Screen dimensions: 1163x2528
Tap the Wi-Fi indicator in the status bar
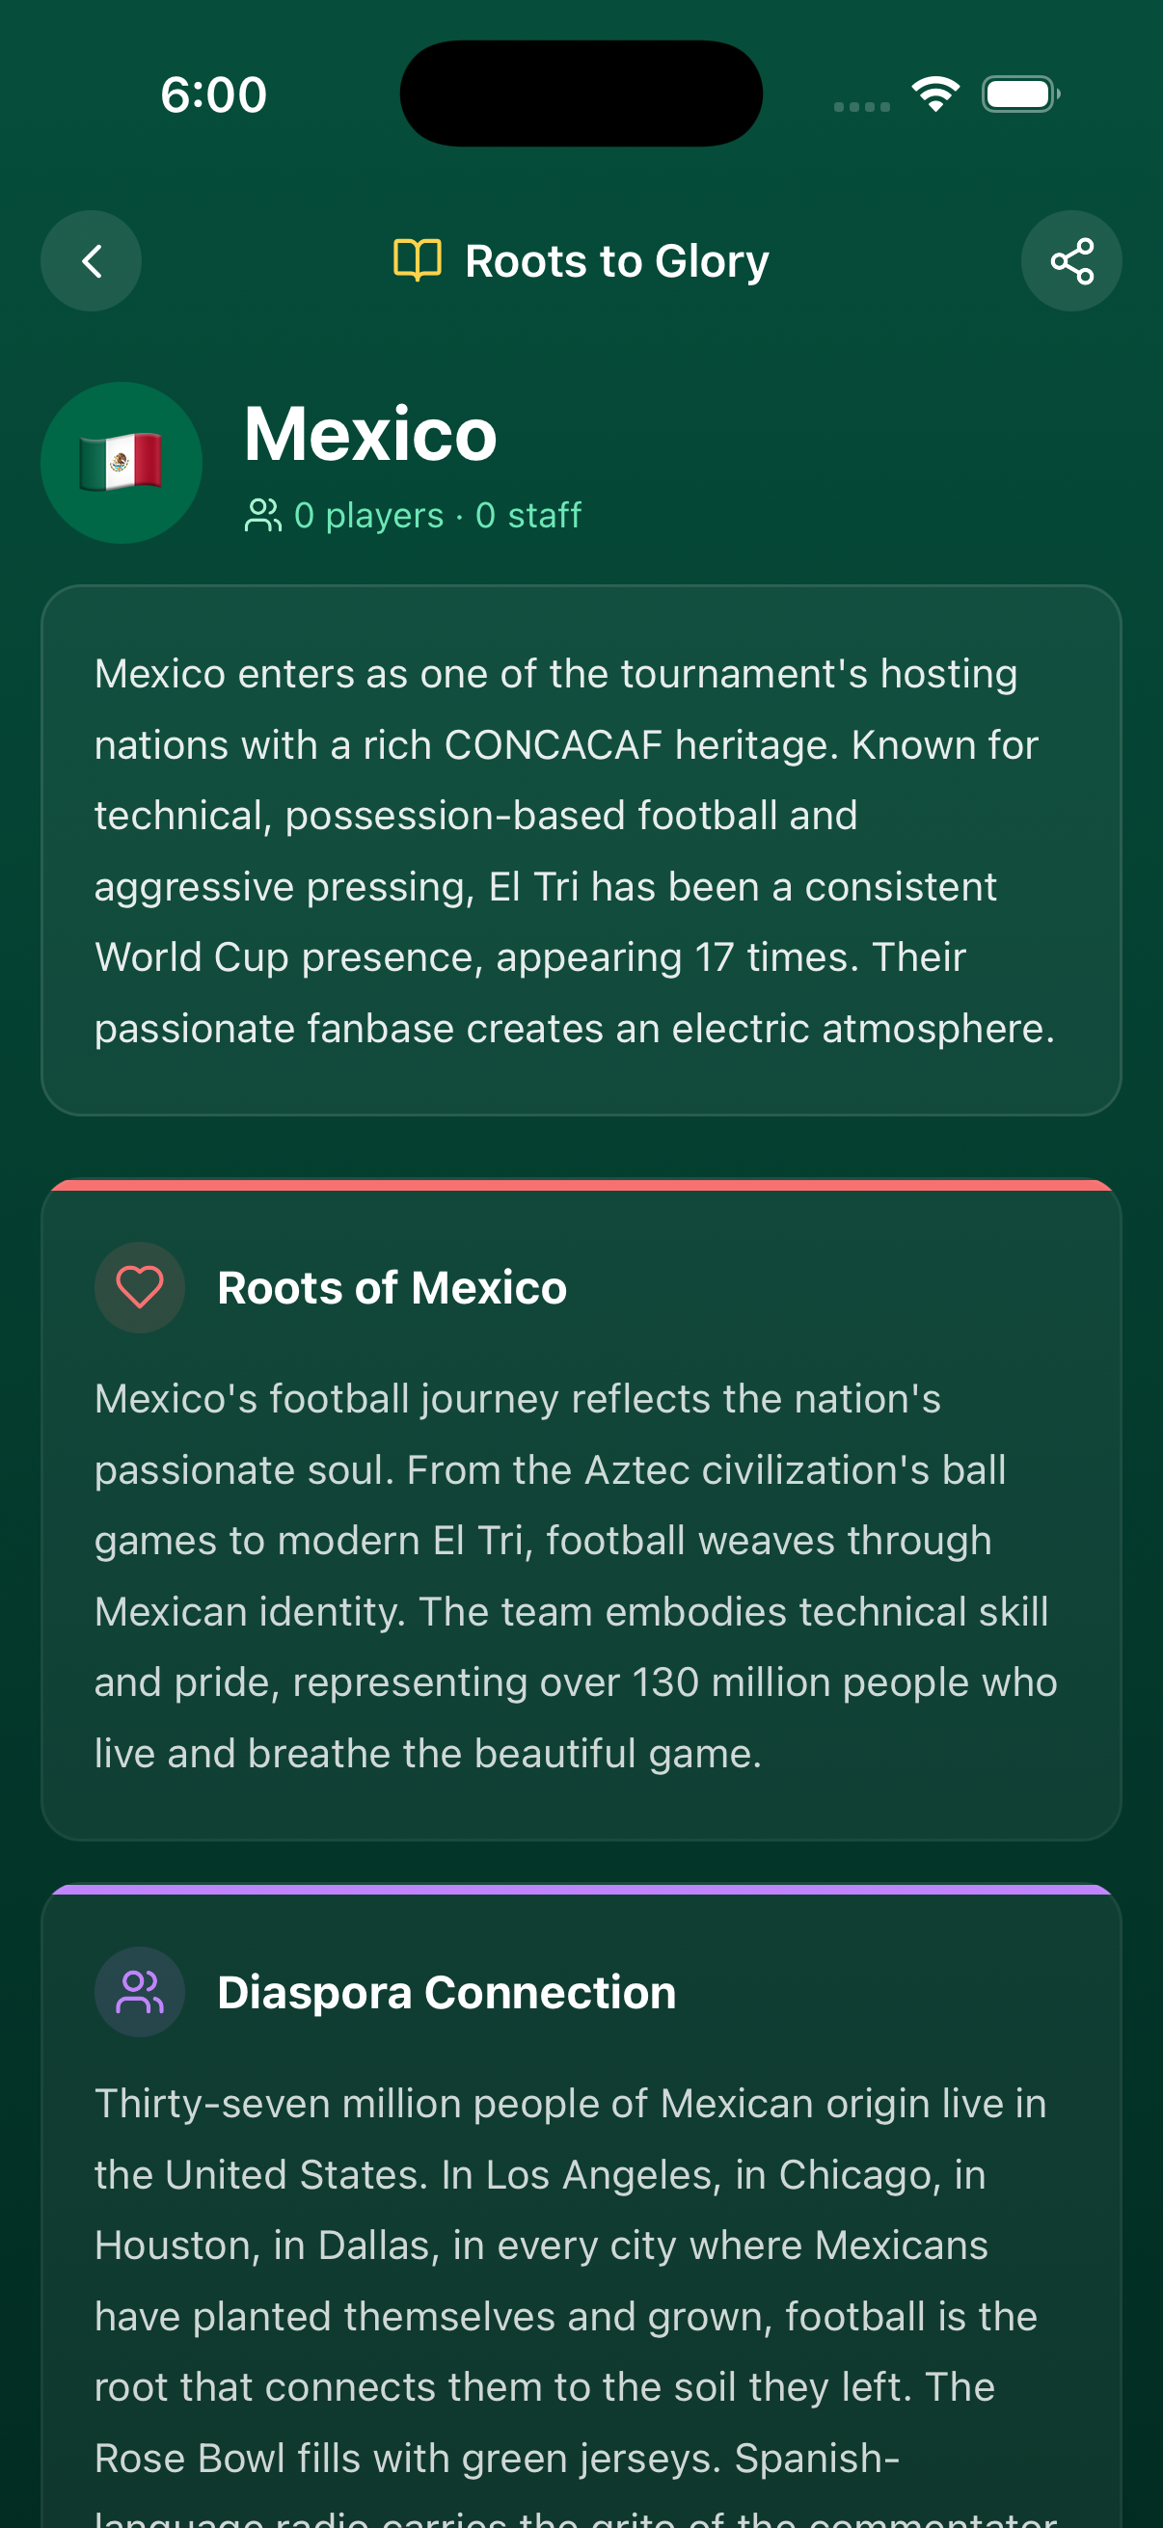pyautogui.click(x=934, y=93)
